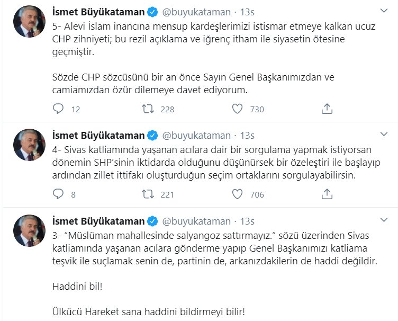The width and height of the screenshot is (398, 321).
Task: Reply to the tweet with 8 replies
Action: pyautogui.click(x=58, y=194)
